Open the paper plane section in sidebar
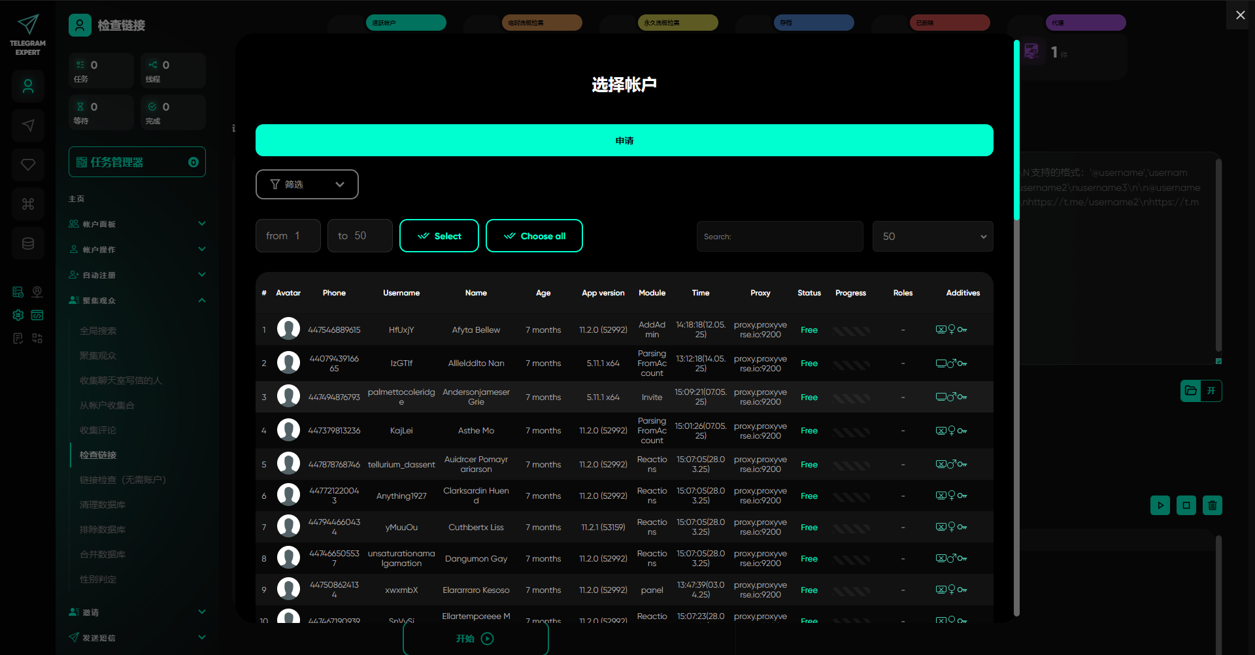Viewport: 1255px width, 655px height. (28, 126)
